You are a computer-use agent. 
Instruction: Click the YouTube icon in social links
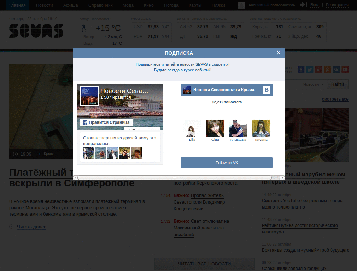coord(345,70)
